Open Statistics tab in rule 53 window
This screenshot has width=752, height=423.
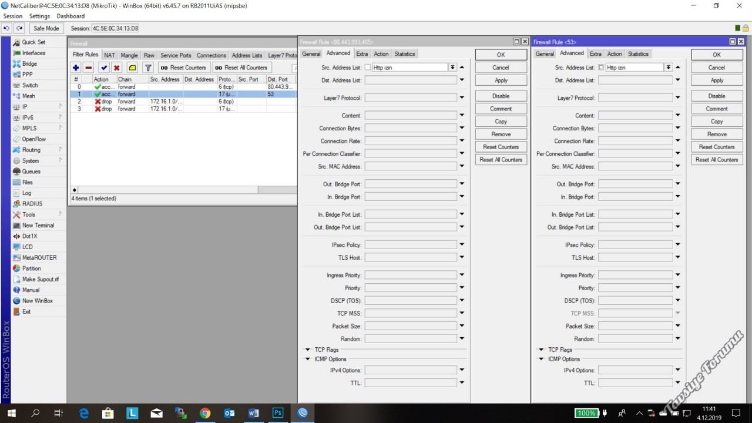[x=638, y=54]
